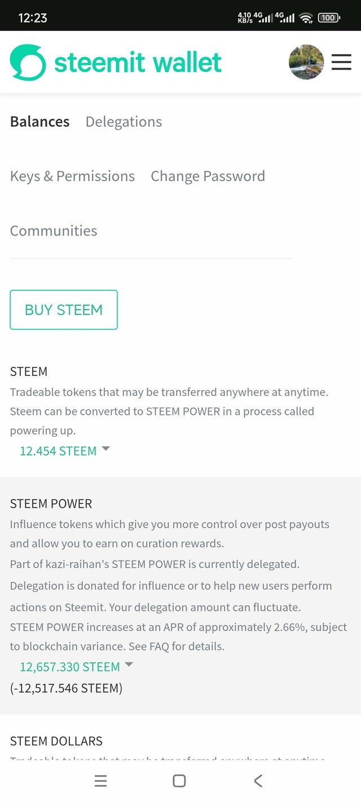Open the 12.454 STEEM balance menu
361x802 pixels.
point(58,451)
